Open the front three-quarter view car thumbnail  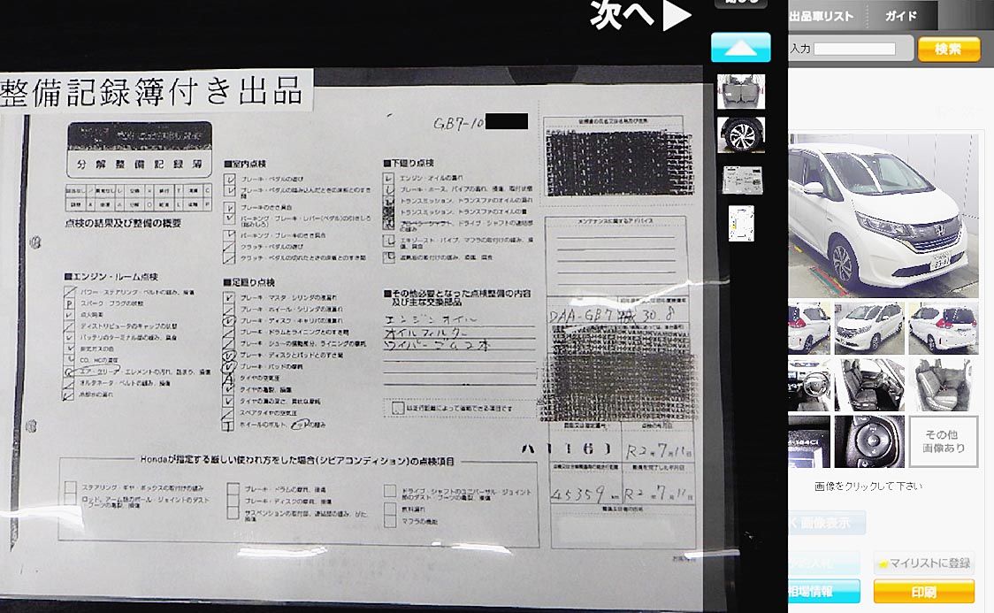coord(868,328)
